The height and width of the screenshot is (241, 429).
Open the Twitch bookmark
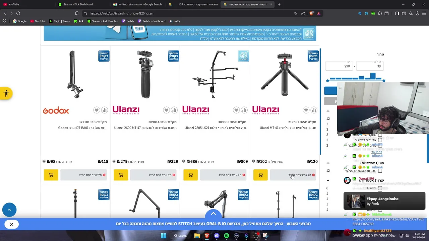[x=128, y=21]
